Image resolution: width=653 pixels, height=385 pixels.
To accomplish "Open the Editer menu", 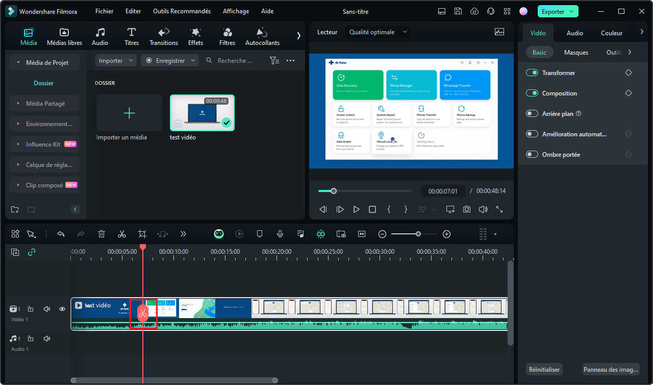I will point(133,11).
